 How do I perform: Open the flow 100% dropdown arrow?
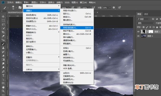point(89,8)
